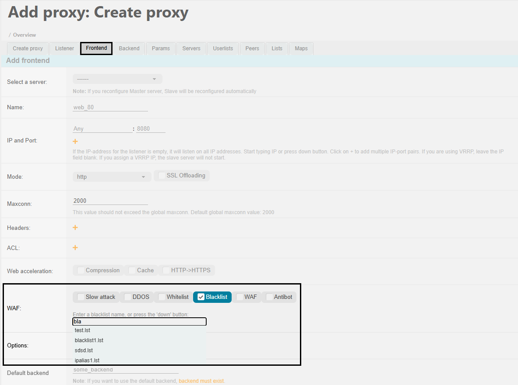Click the Maxconn input field
This screenshot has width=518, height=385.
click(110, 200)
